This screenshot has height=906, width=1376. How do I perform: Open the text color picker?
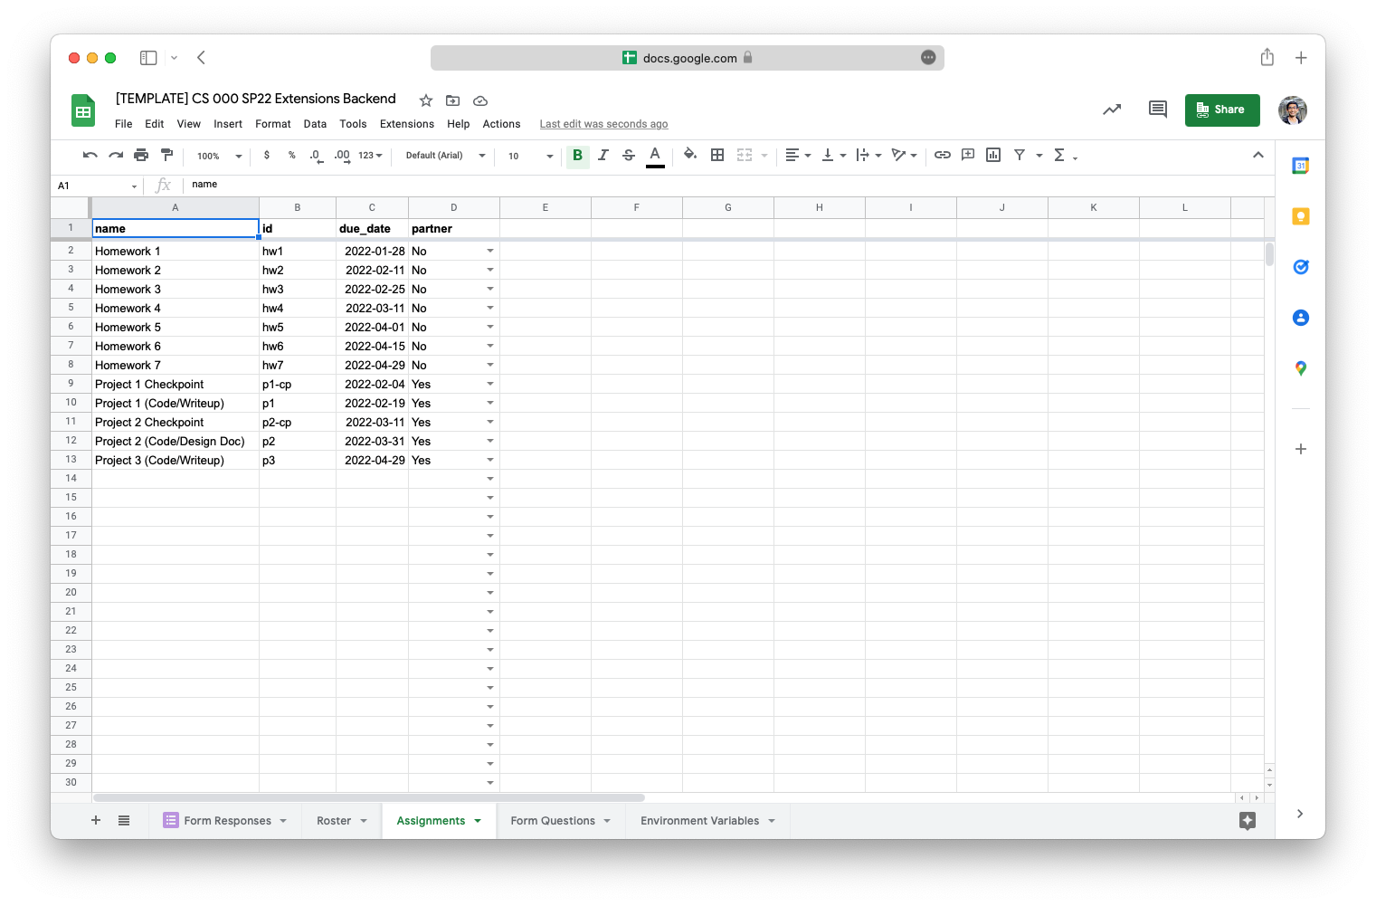pos(656,156)
